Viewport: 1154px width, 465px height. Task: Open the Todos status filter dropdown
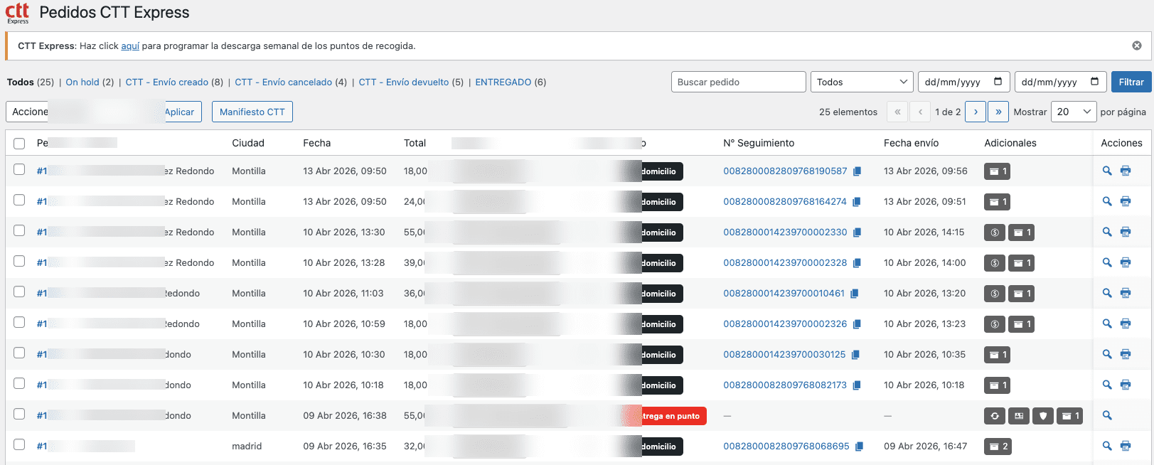tap(862, 82)
